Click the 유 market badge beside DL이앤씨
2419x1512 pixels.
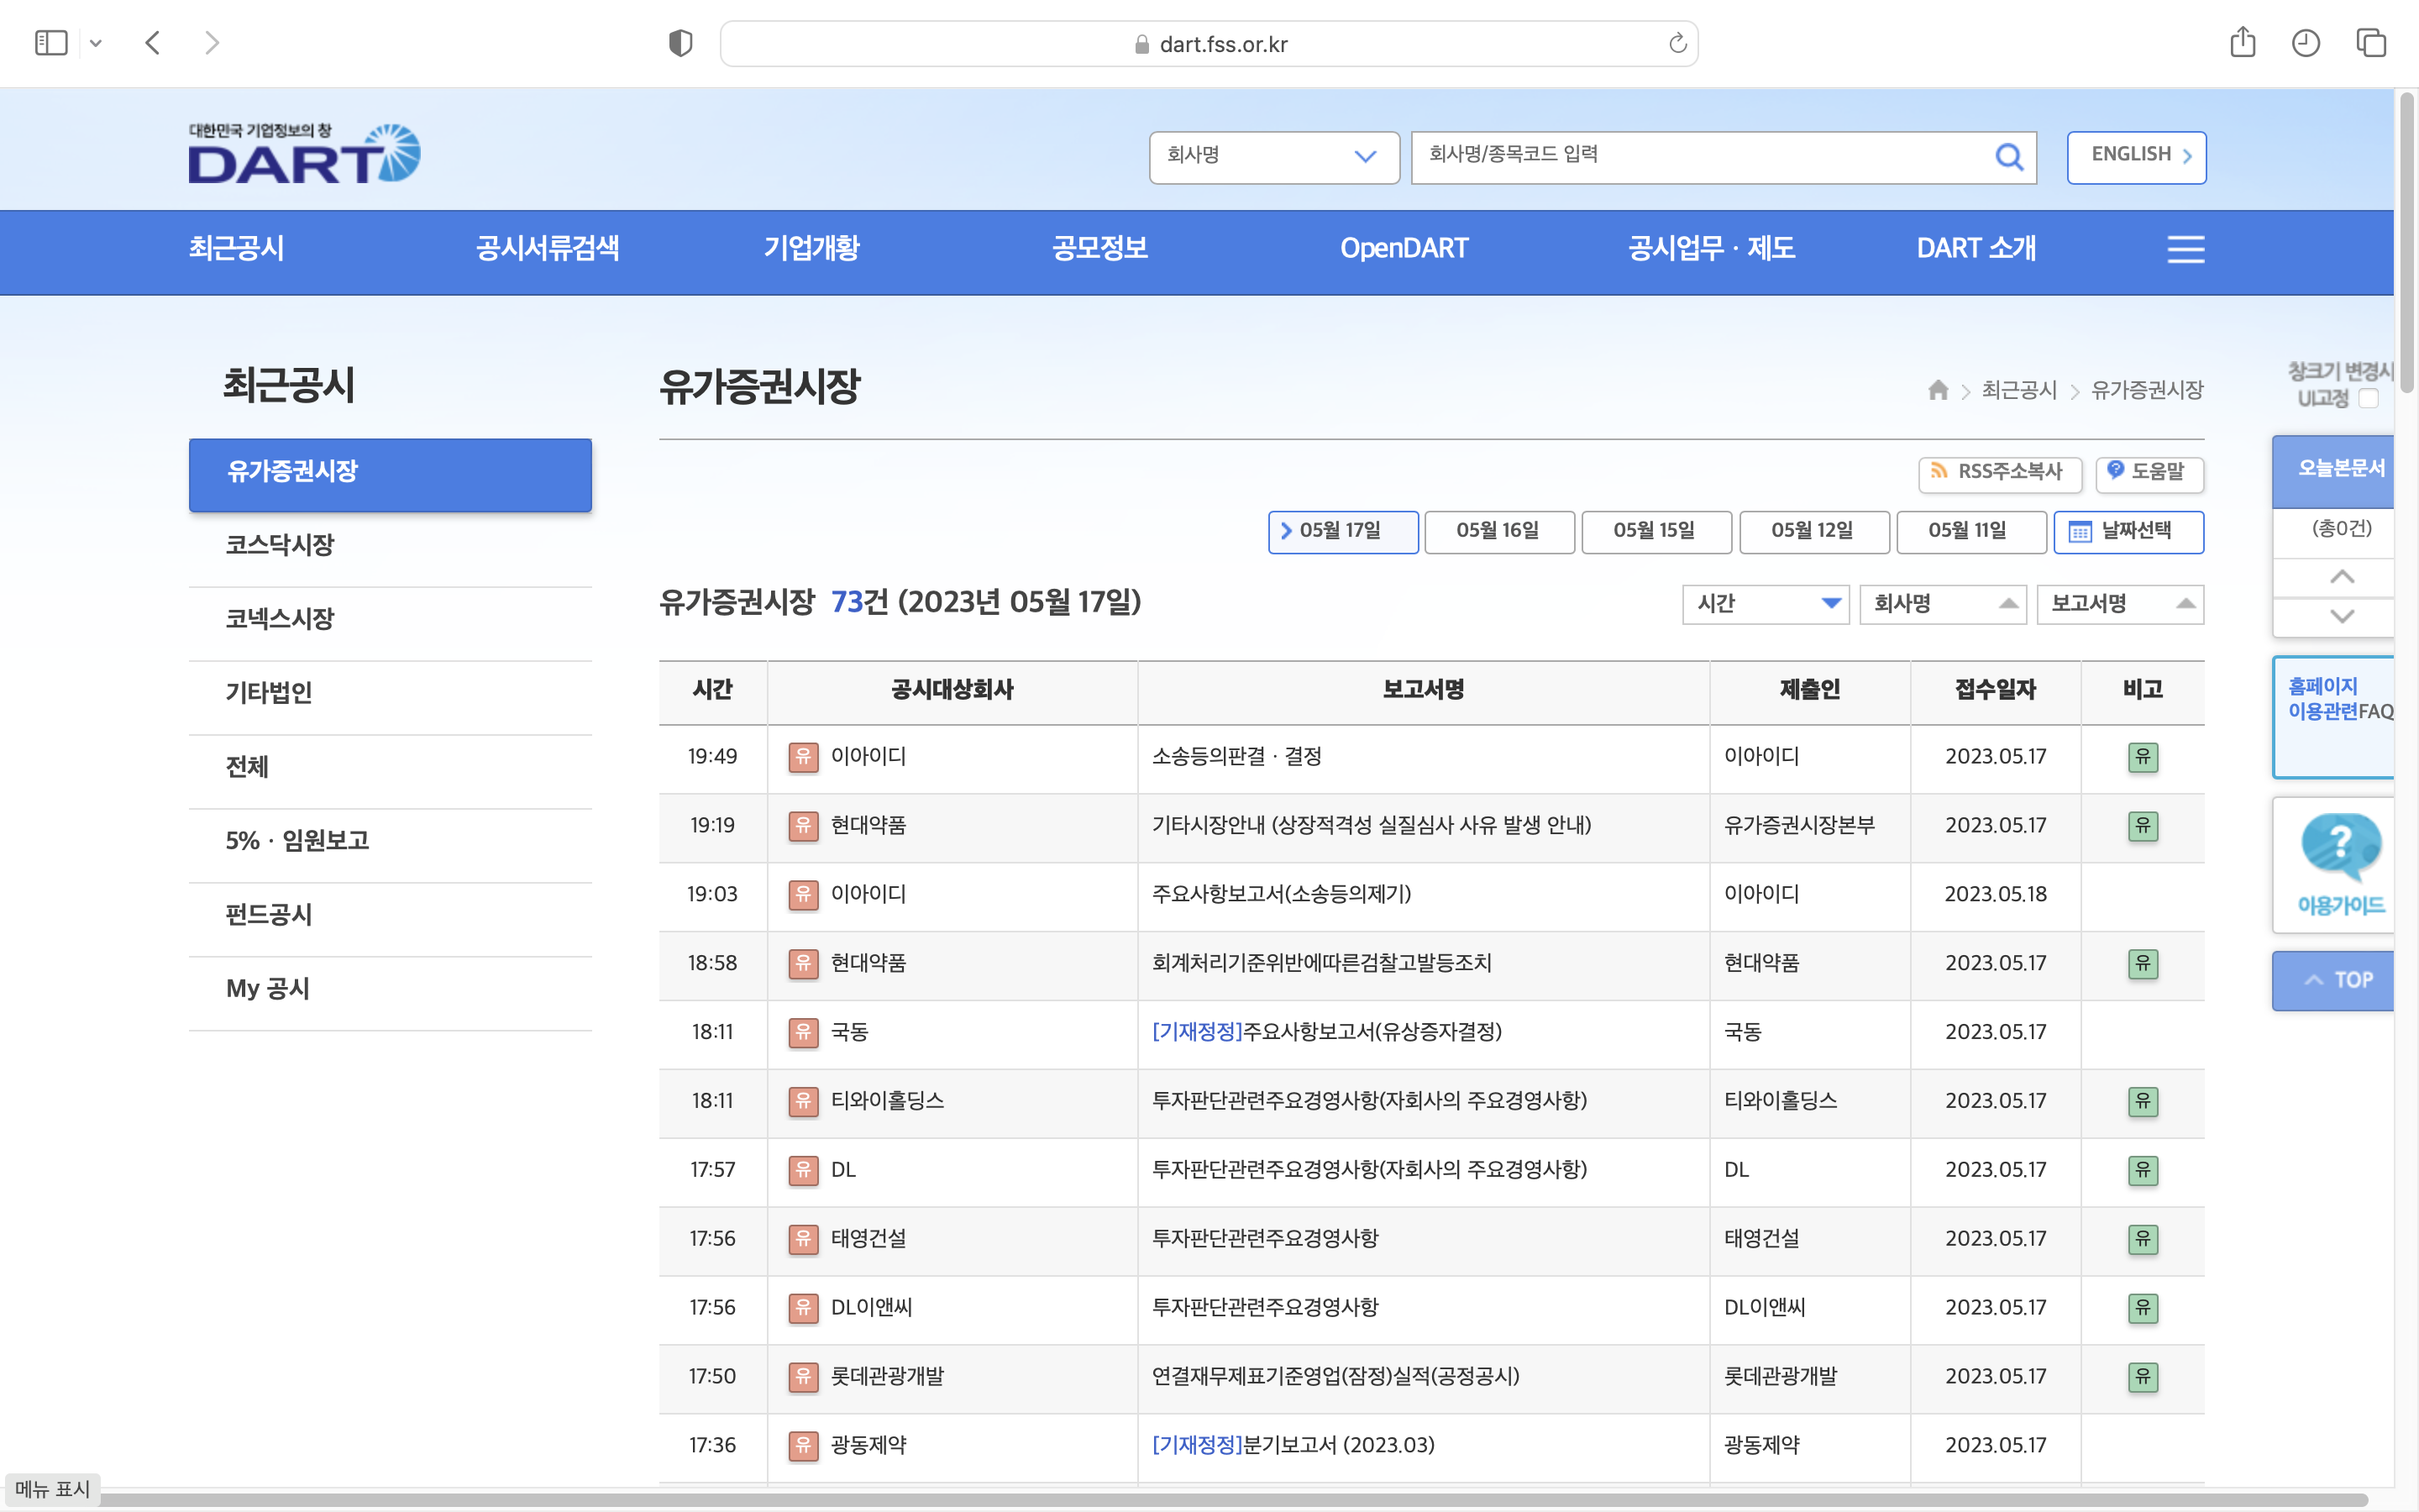(803, 1308)
